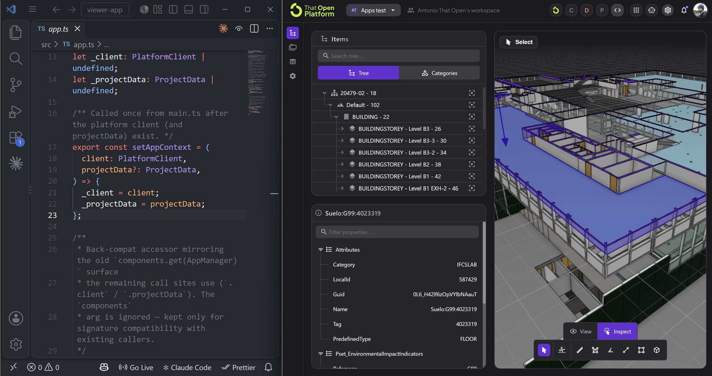Open Run and Debug in the activity bar
Viewport: 712px width, 376px height.
click(x=16, y=111)
